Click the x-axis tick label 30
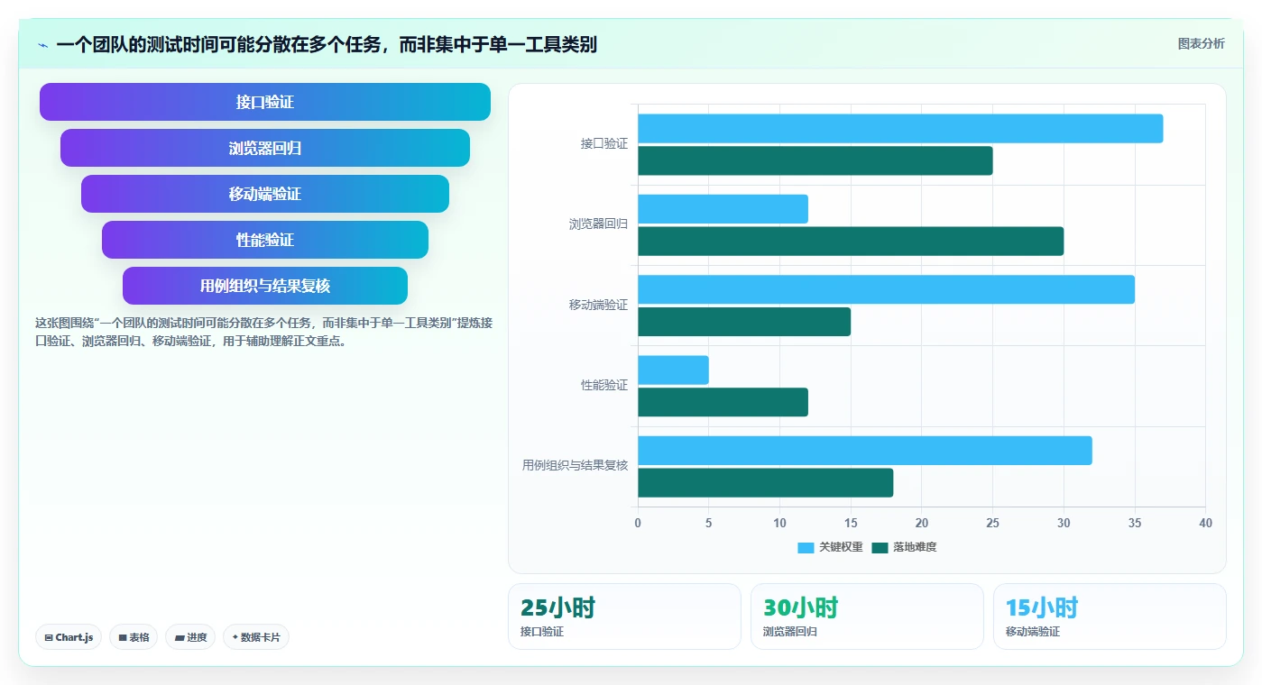Image resolution: width=1262 pixels, height=685 pixels. coord(1064,524)
